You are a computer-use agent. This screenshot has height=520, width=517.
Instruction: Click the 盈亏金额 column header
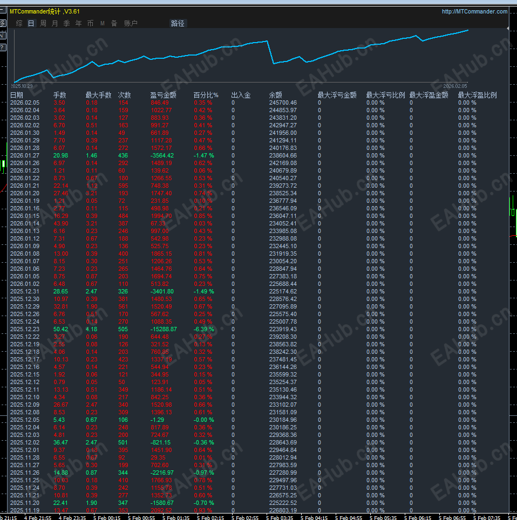click(163, 95)
